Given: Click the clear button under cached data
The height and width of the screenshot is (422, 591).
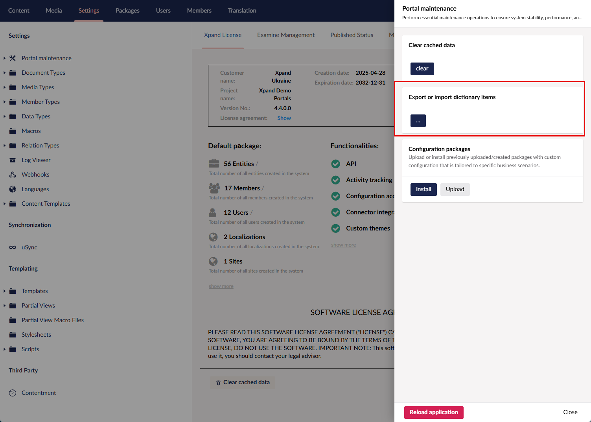Looking at the screenshot, I should coord(422,69).
